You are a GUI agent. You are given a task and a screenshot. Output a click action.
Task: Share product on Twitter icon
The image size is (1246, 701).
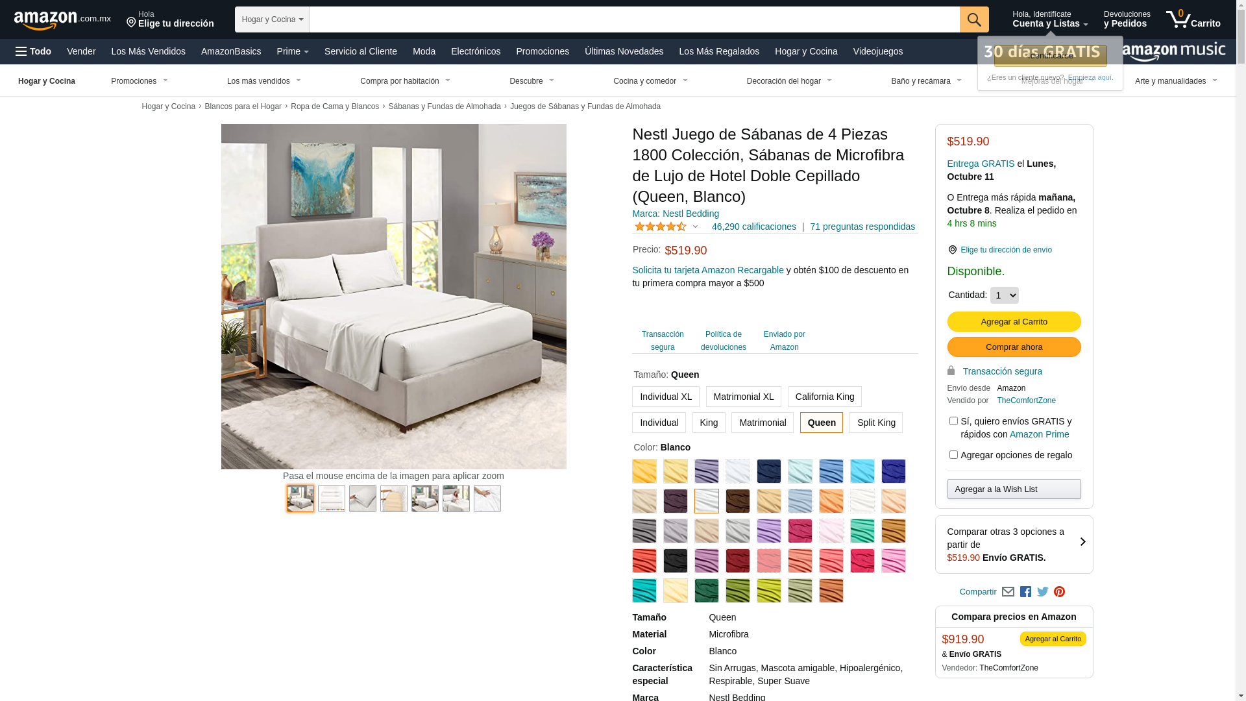pos(1043,592)
